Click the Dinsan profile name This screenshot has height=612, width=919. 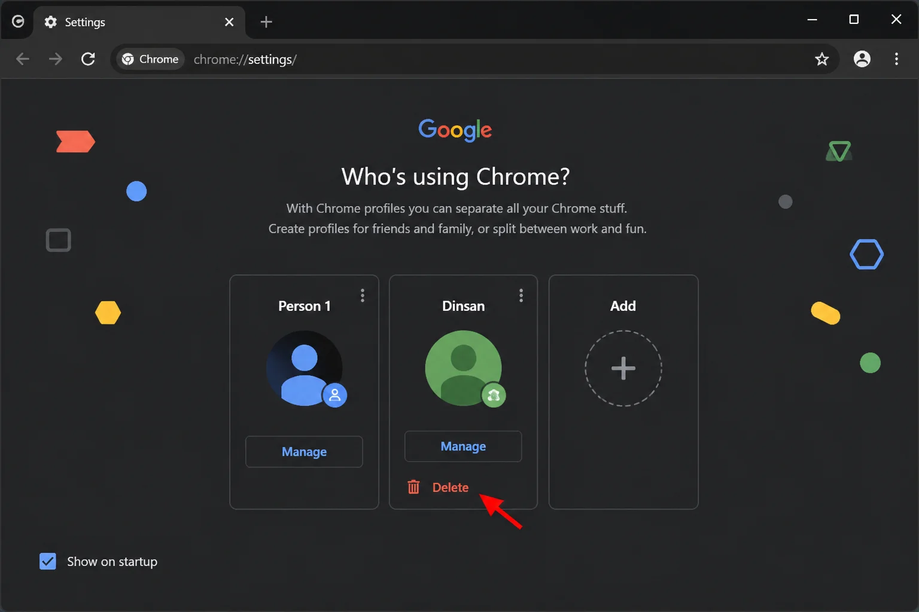(463, 306)
